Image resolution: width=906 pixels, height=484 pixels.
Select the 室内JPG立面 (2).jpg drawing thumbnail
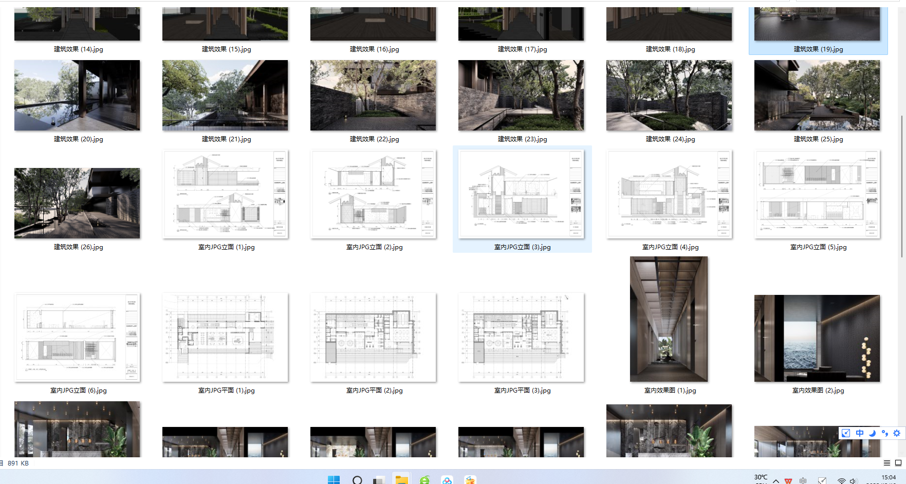pyautogui.click(x=373, y=194)
